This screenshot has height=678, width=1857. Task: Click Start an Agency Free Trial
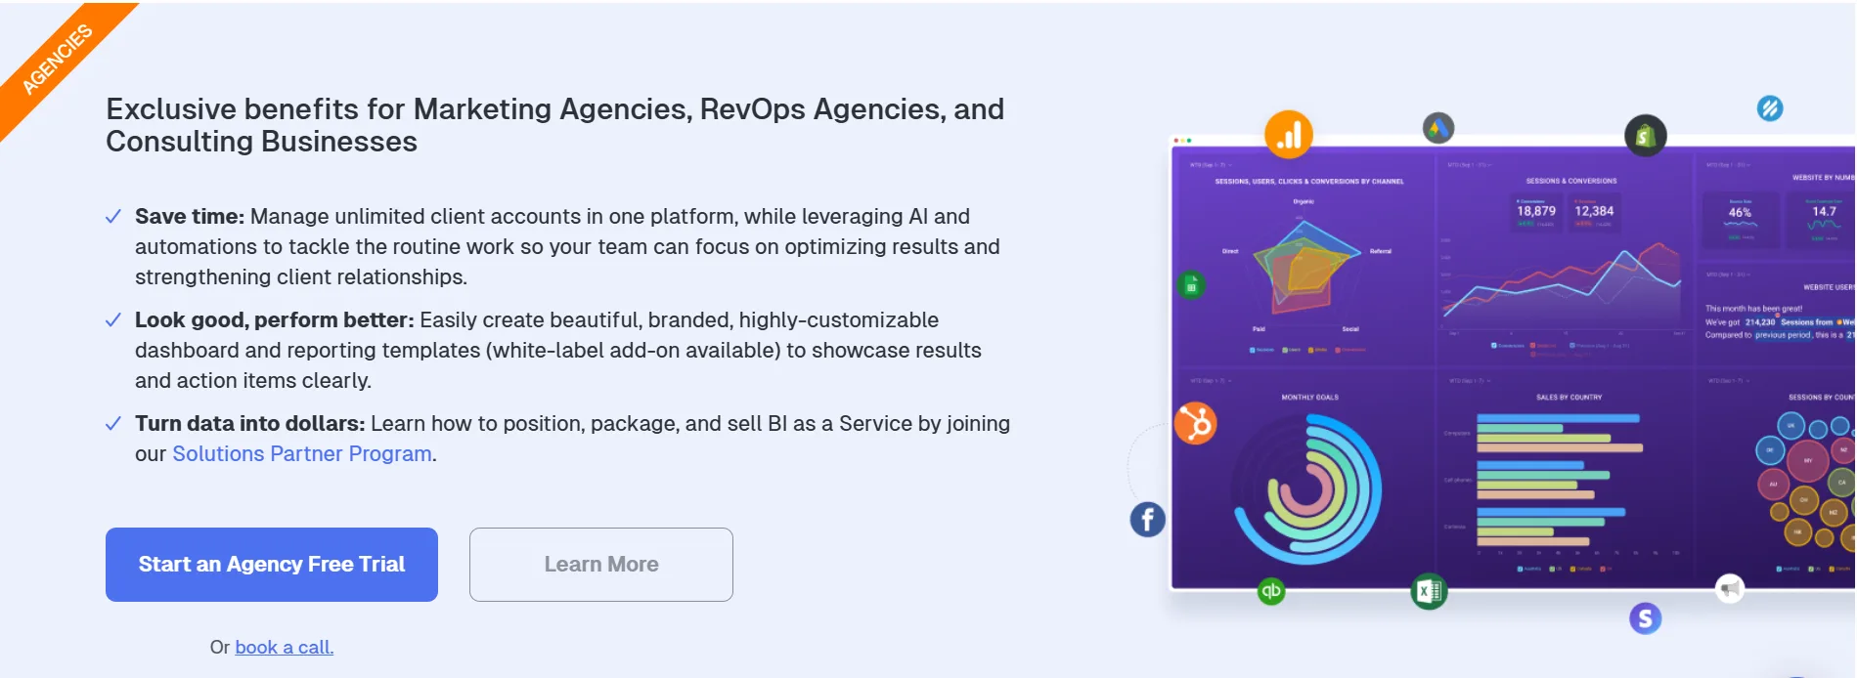[271, 564]
